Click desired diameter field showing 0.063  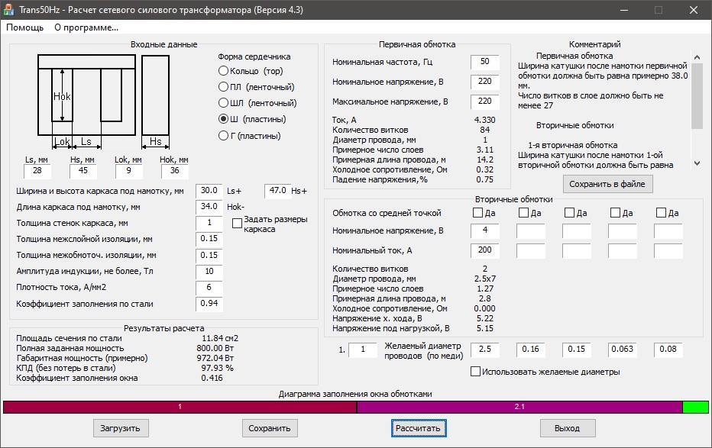[x=623, y=350]
